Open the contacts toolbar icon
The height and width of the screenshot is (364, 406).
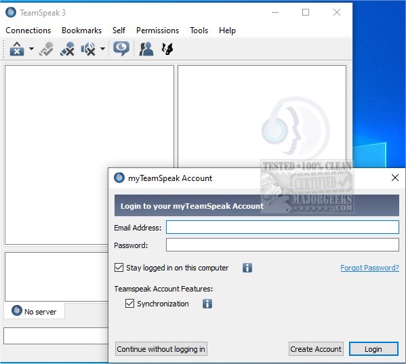pyautogui.click(x=146, y=49)
